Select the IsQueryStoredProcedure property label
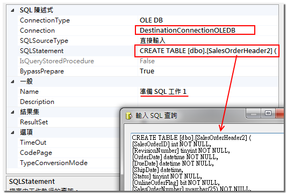This screenshot has width=287, height=194. 57,61
